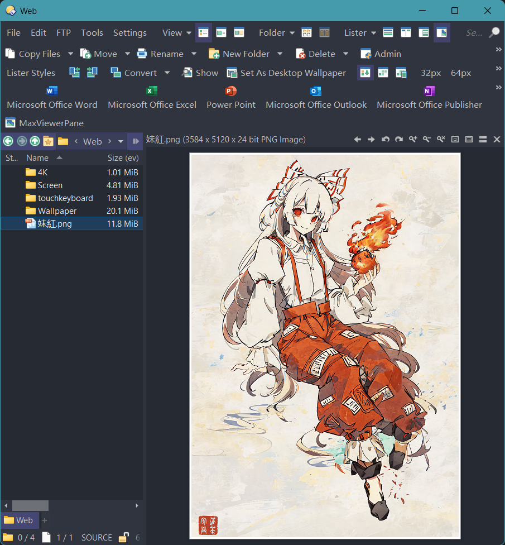Launch Microsoft Office Excel
The width and height of the screenshot is (505, 545).
pos(152,98)
